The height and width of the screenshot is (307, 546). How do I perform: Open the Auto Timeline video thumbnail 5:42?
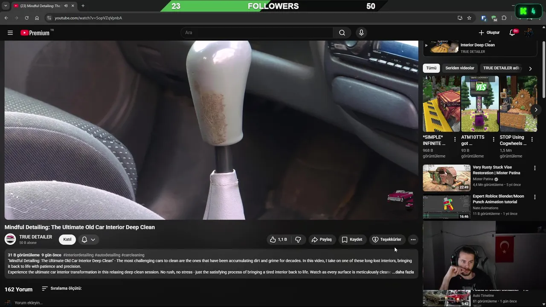(447, 298)
